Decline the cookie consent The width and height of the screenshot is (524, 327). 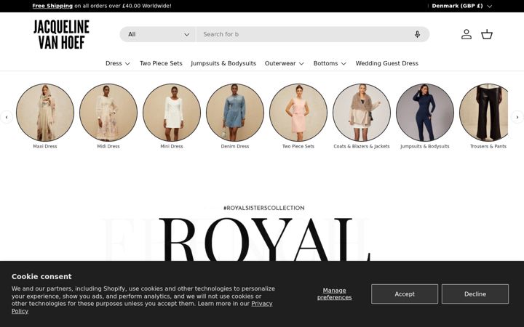[x=475, y=294]
